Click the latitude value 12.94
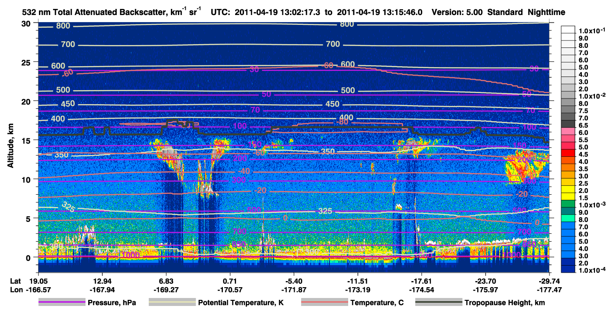The height and width of the screenshot is (313, 610). [x=102, y=280]
